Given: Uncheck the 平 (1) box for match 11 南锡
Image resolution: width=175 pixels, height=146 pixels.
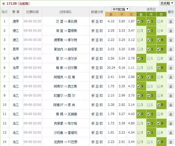Looking at the screenshot, I should [149, 114].
